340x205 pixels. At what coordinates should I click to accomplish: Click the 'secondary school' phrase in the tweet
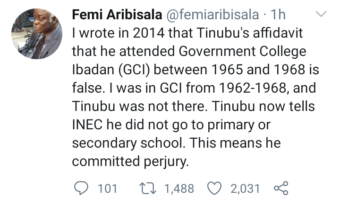128,143
